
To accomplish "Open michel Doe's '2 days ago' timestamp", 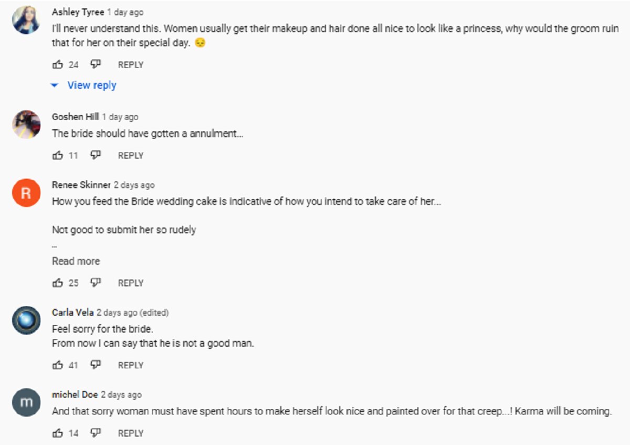I will pyautogui.click(x=121, y=395).
